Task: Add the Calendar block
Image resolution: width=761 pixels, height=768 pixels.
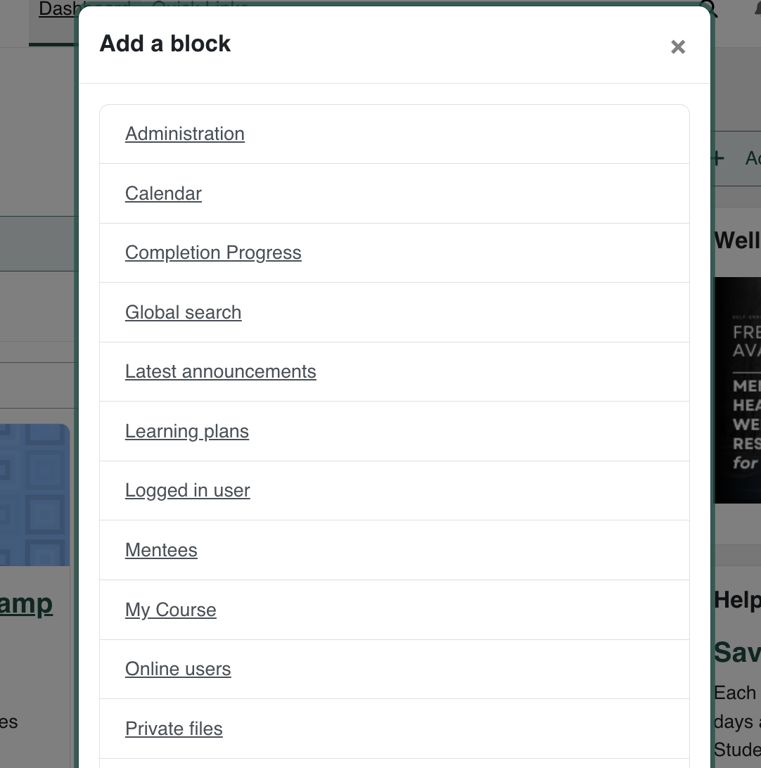Action: click(163, 193)
